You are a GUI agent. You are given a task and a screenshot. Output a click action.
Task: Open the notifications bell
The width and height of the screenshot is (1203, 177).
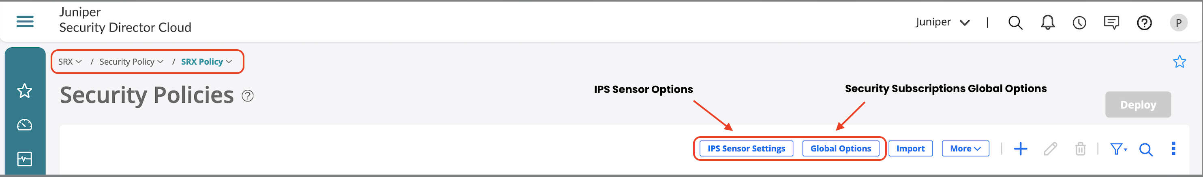[x=1047, y=22]
